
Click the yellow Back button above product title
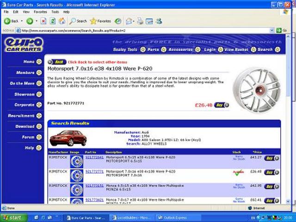coord(57,62)
